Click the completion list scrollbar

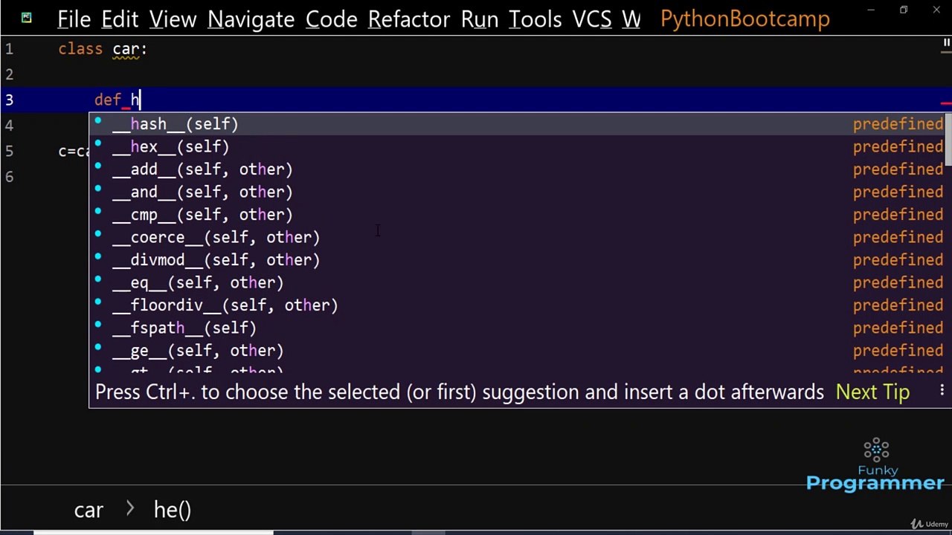click(949, 140)
